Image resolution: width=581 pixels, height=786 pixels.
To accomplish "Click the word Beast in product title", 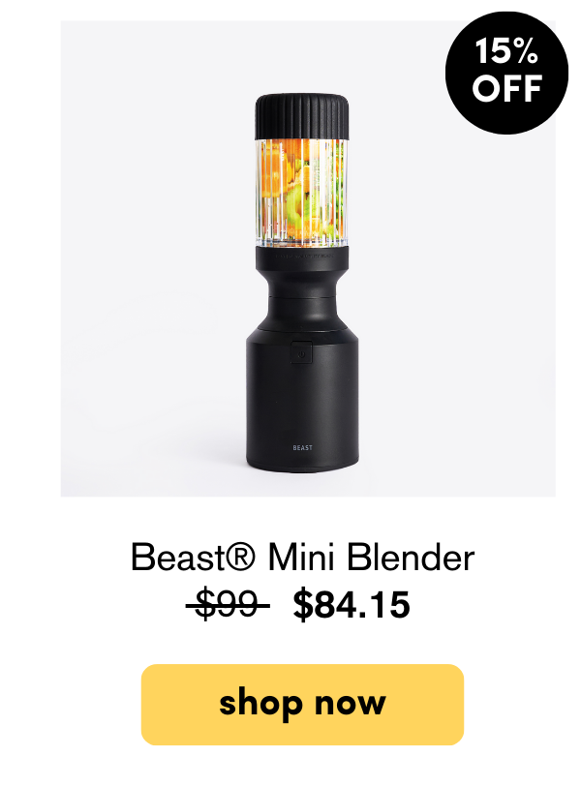I will coord(178,557).
